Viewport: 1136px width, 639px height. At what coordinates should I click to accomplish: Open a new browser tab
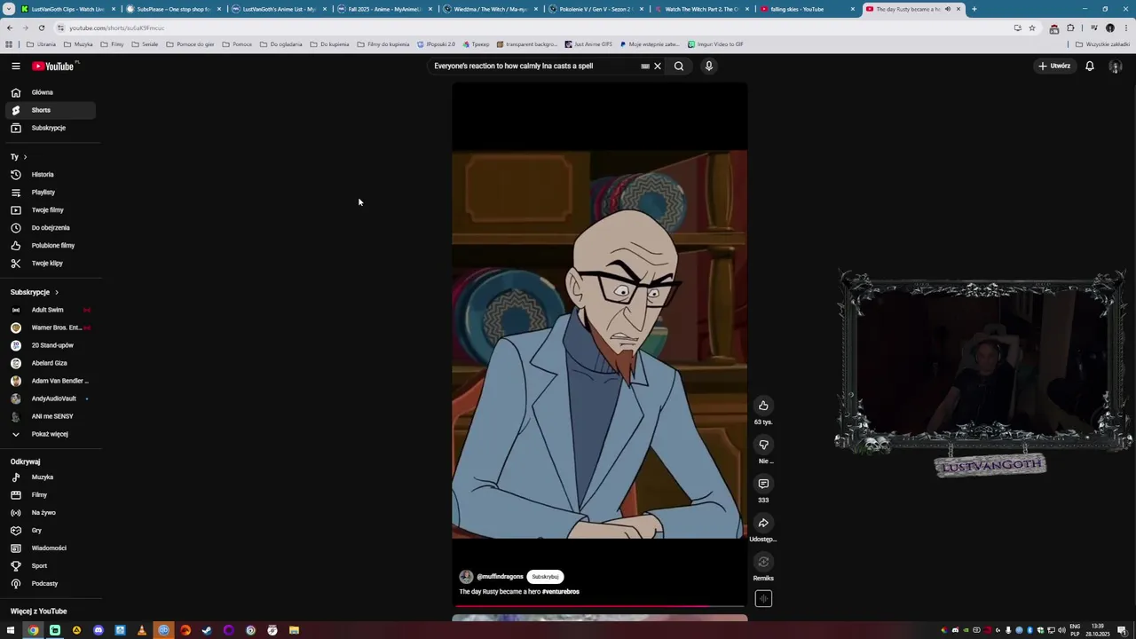(974, 9)
